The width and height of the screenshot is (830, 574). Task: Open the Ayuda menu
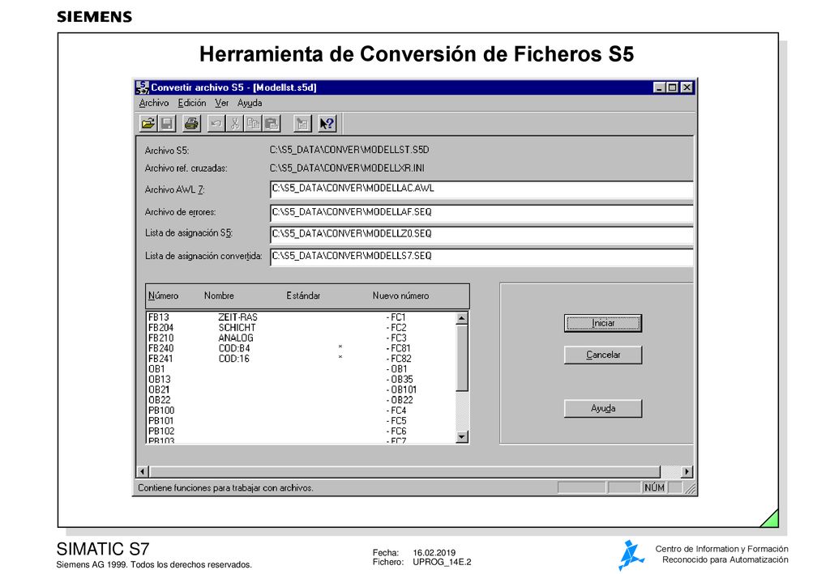[x=250, y=103]
